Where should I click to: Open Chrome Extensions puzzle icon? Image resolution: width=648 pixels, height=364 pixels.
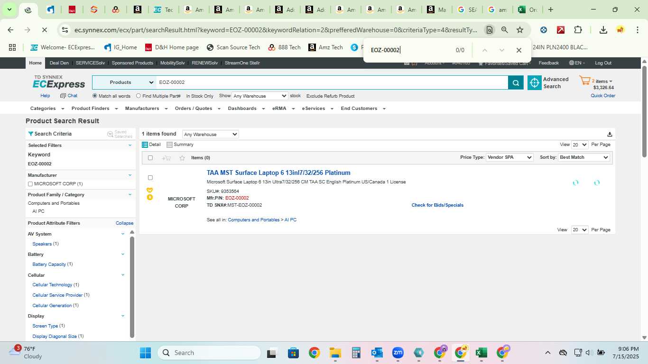(x=578, y=30)
